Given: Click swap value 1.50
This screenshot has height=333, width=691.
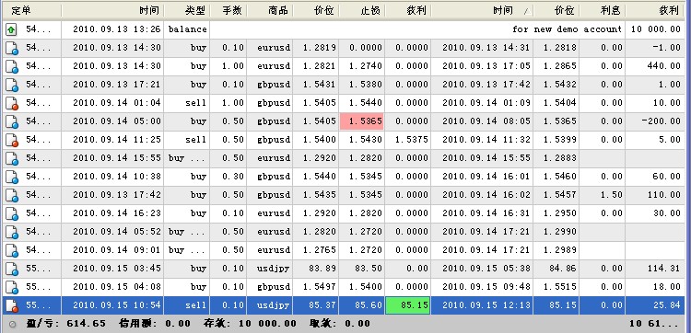Looking at the screenshot, I should pyautogui.click(x=611, y=195).
